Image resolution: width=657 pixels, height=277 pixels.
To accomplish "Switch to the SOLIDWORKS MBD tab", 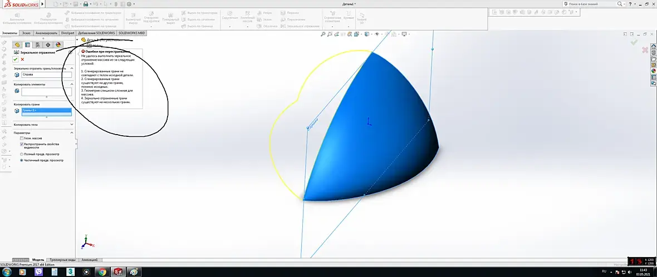I will point(131,33).
